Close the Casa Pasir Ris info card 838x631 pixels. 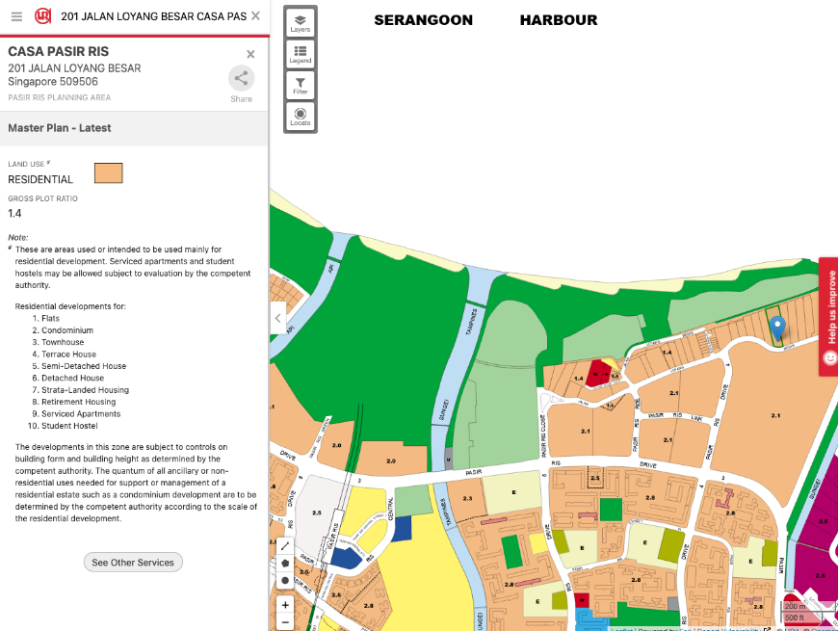coord(250,55)
